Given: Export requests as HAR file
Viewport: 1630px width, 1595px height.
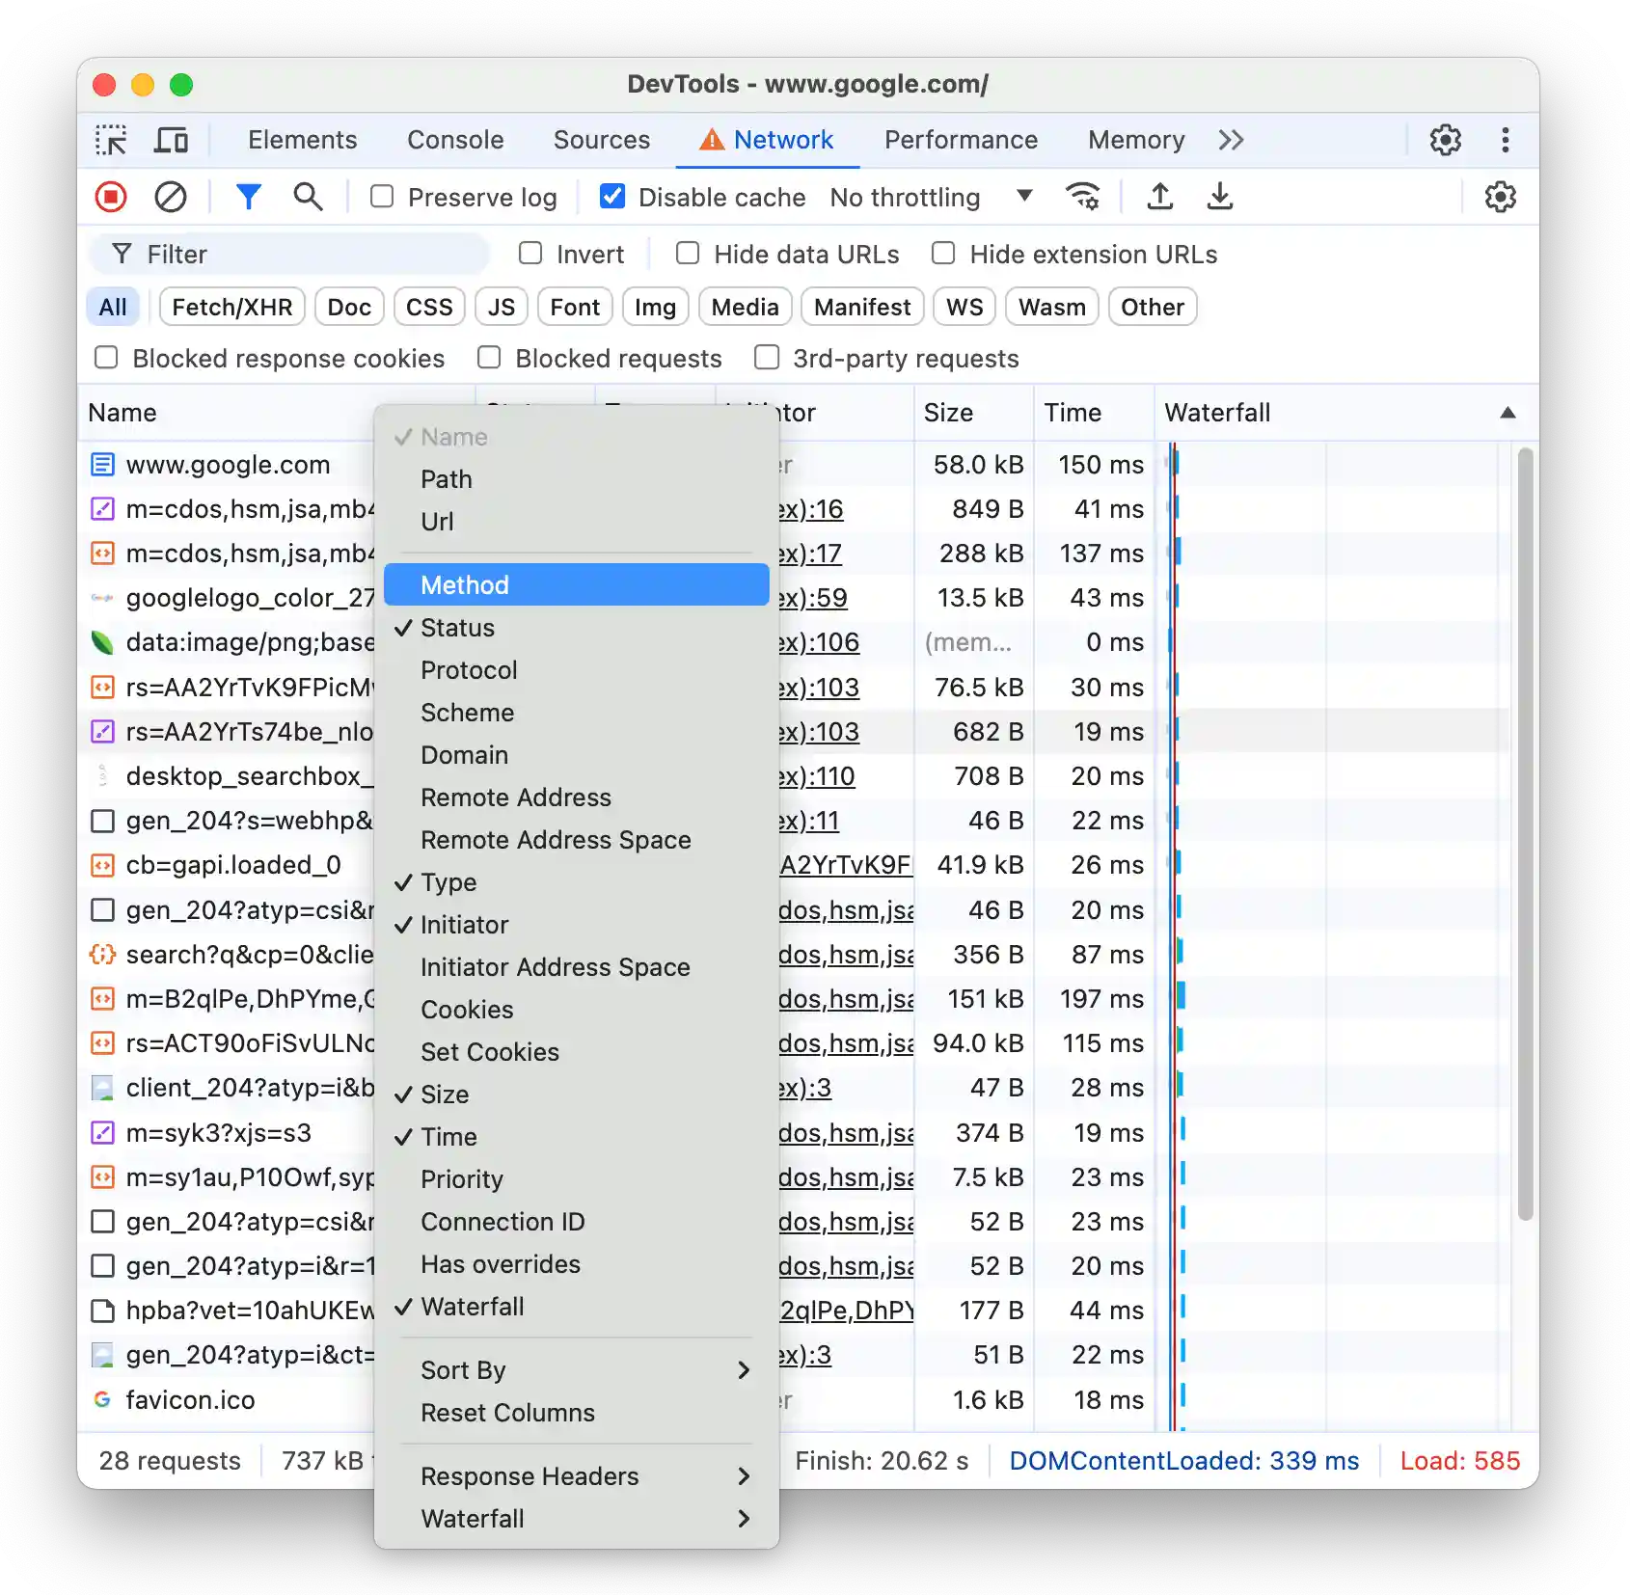Looking at the screenshot, I should pos(1220,197).
